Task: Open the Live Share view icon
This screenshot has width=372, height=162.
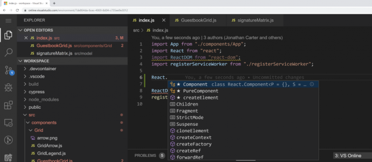Action: coord(8,157)
